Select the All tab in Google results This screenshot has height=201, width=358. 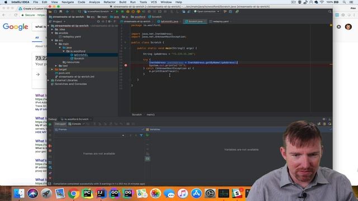point(37,37)
